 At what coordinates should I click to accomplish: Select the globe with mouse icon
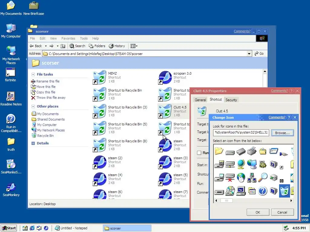tap(241, 178)
